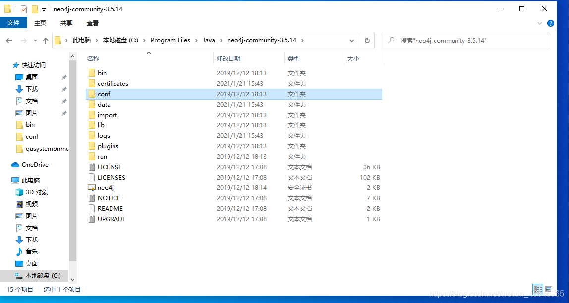
Task: Select the plugins folder icon
Action: [x=92, y=146]
